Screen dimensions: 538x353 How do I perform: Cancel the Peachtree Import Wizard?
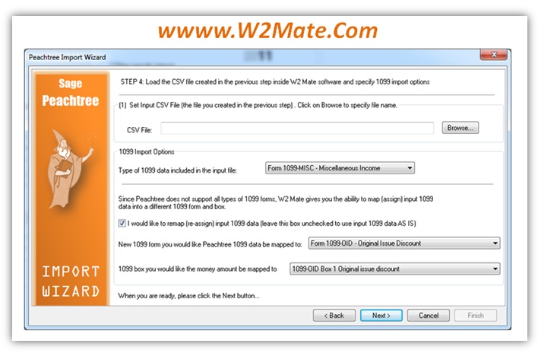[429, 315]
